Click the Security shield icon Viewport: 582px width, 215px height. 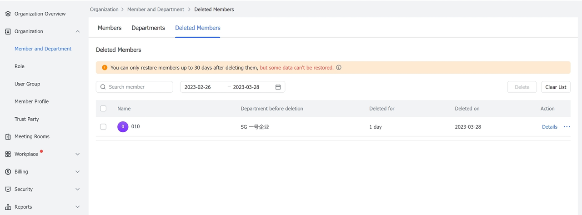point(8,189)
